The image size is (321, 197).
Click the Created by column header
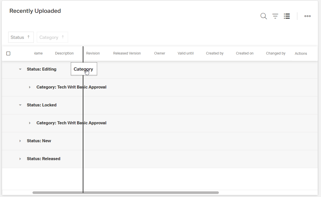pos(215,53)
